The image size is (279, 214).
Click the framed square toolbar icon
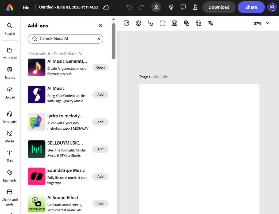coord(174,23)
